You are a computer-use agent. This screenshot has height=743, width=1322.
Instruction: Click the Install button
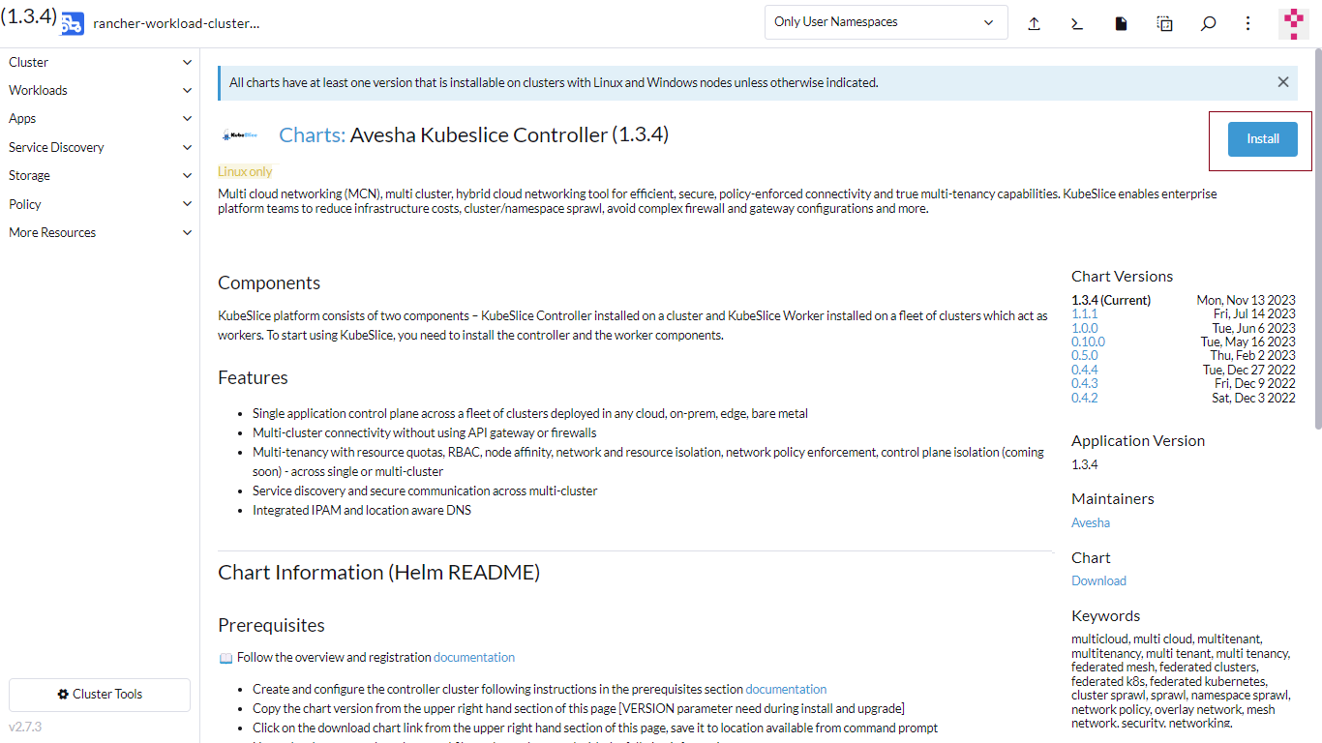1262,139
